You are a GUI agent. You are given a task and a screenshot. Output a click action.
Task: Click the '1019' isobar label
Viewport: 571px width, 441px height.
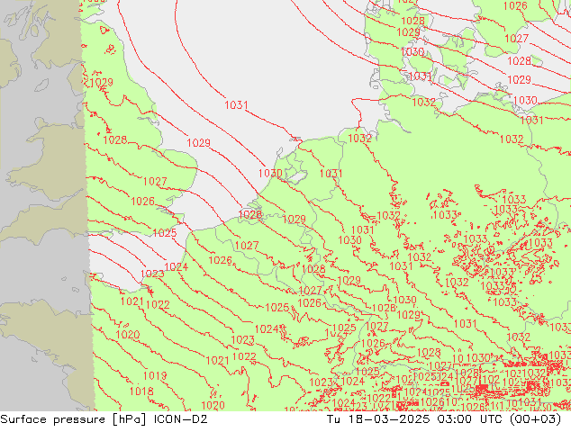[x=155, y=375]
